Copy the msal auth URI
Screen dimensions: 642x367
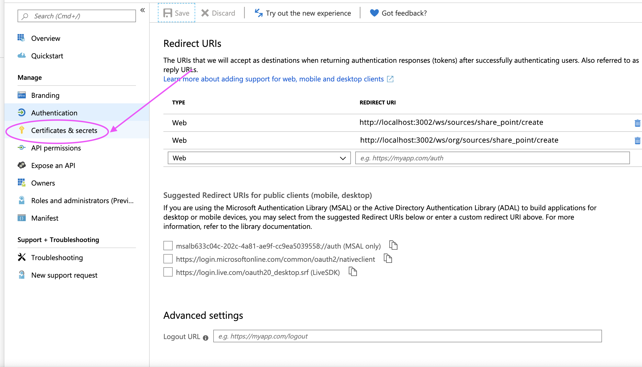point(393,245)
